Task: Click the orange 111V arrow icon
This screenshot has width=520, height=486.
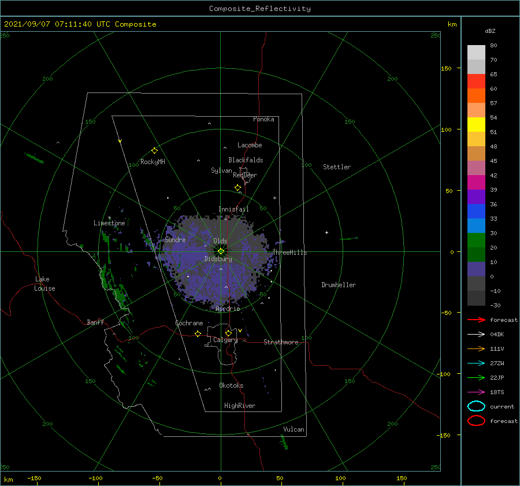Action: (476, 348)
